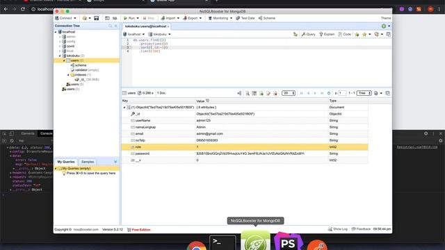Click the Feedback button
The width and height of the screenshot is (445, 250).
(x=361, y=229)
